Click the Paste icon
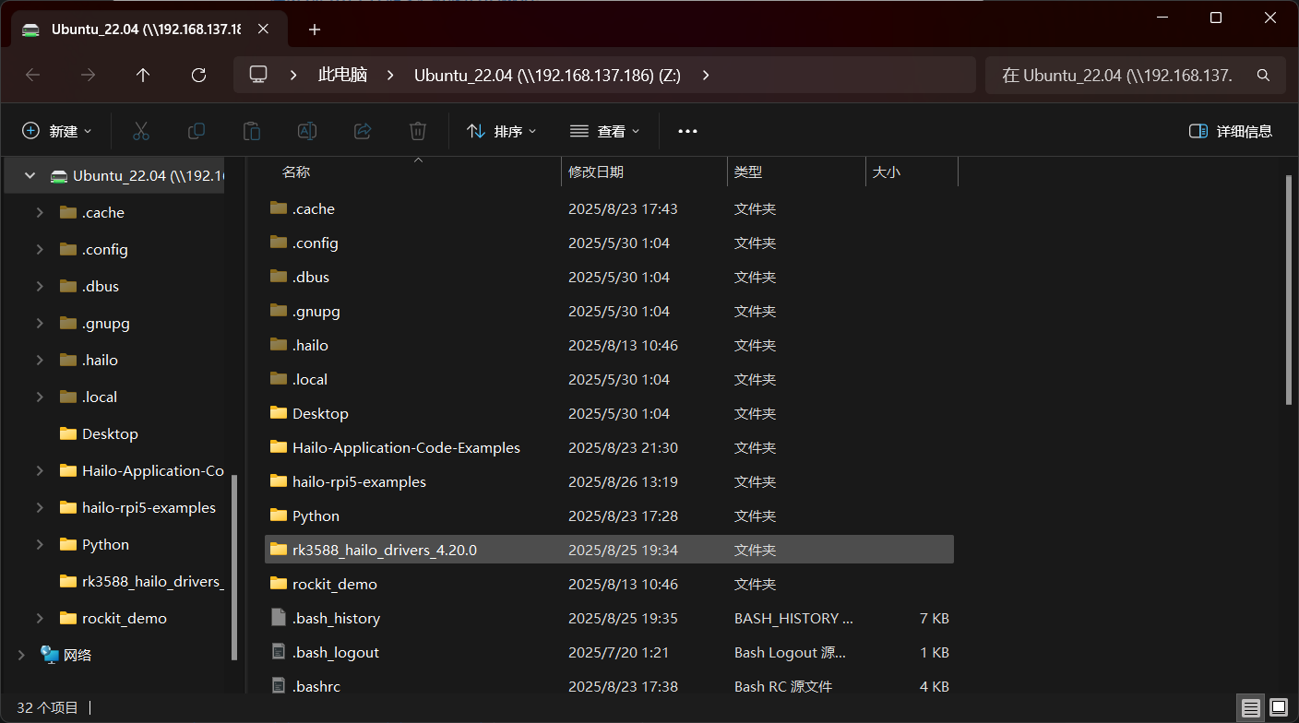This screenshot has width=1299, height=723. (x=251, y=130)
